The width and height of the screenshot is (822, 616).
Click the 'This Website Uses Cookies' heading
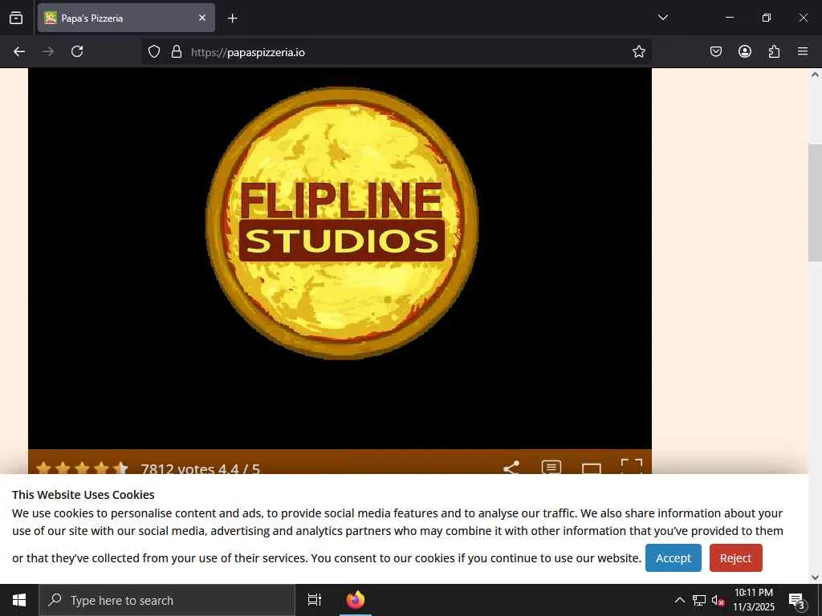(83, 494)
